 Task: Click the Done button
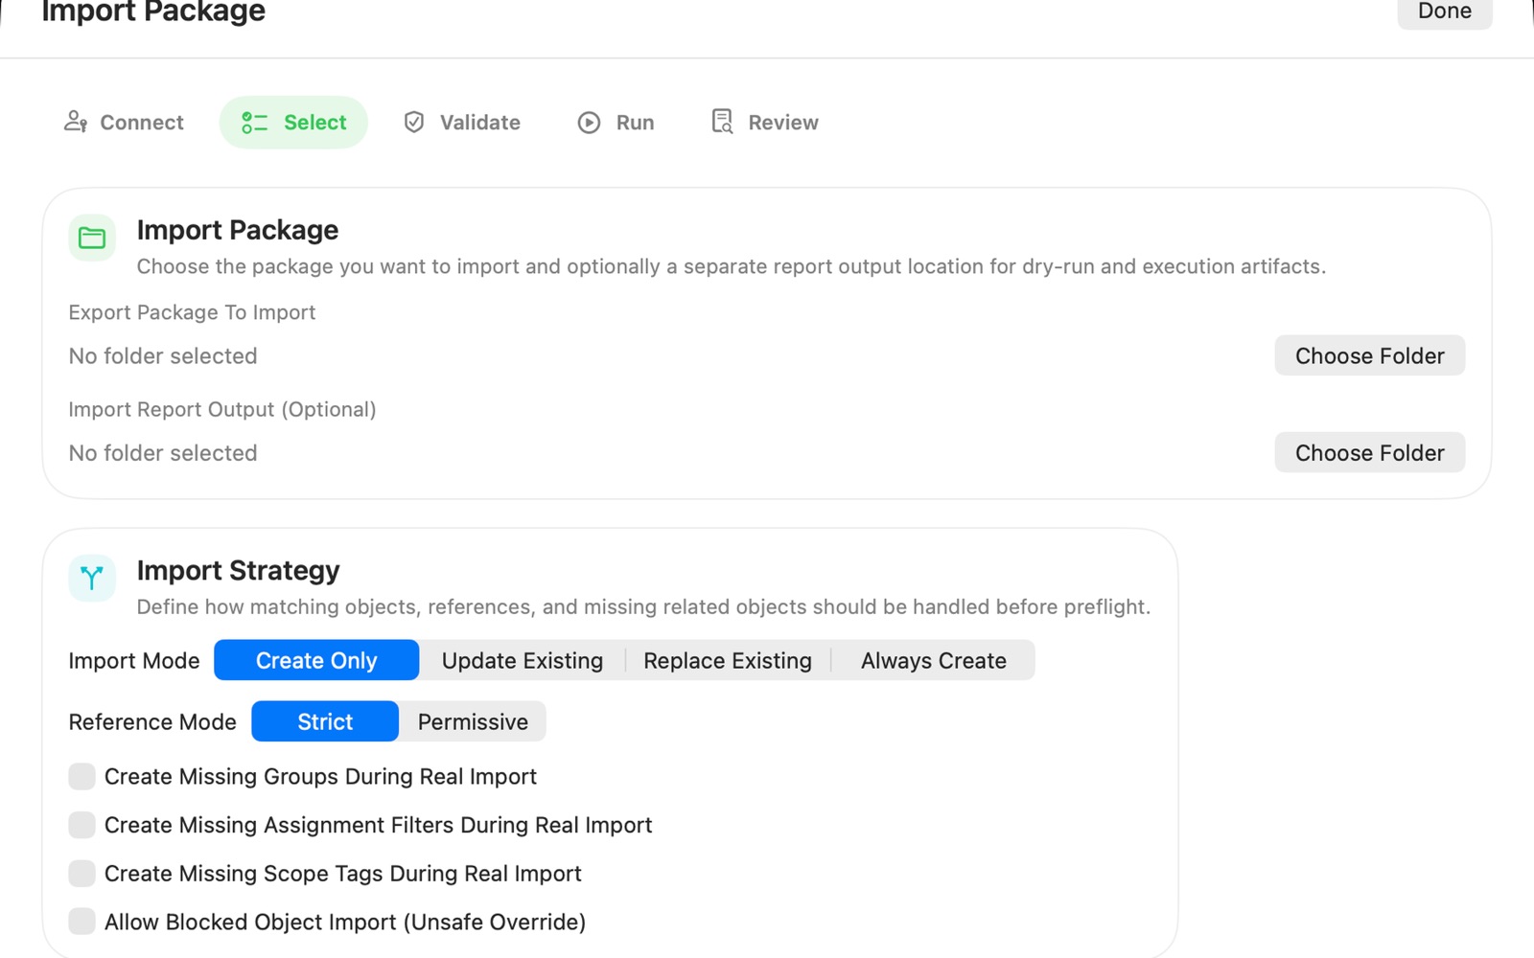(x=1444, y=11)
